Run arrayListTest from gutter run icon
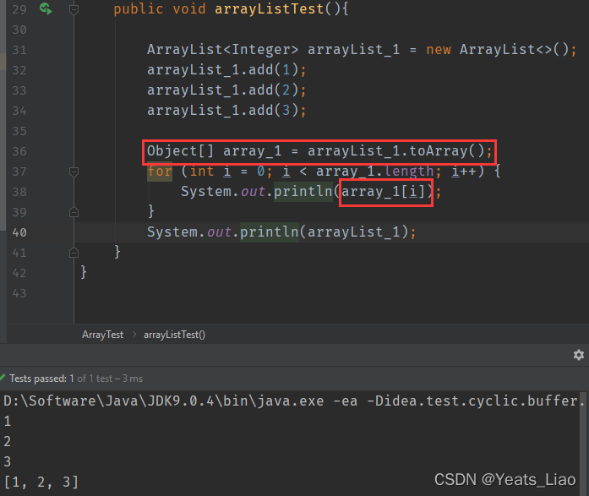This screenshot has height=496, width=589. [x=46, y=8]
